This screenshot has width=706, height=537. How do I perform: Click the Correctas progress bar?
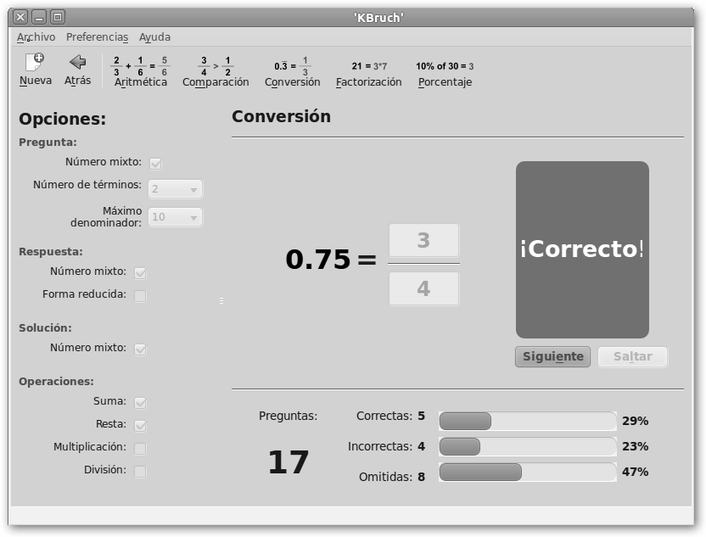(526, 421)
